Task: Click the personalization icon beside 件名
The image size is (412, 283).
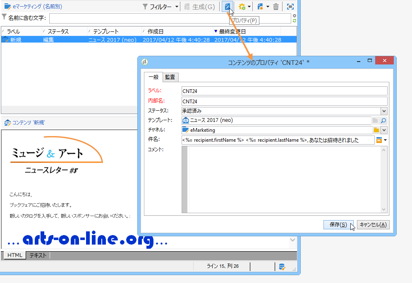Action: coord(379,140)
